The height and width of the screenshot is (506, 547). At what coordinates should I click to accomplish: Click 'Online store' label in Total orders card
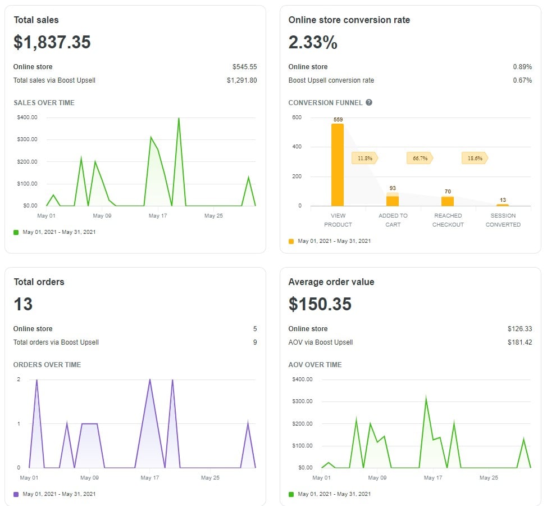(33, 328)
